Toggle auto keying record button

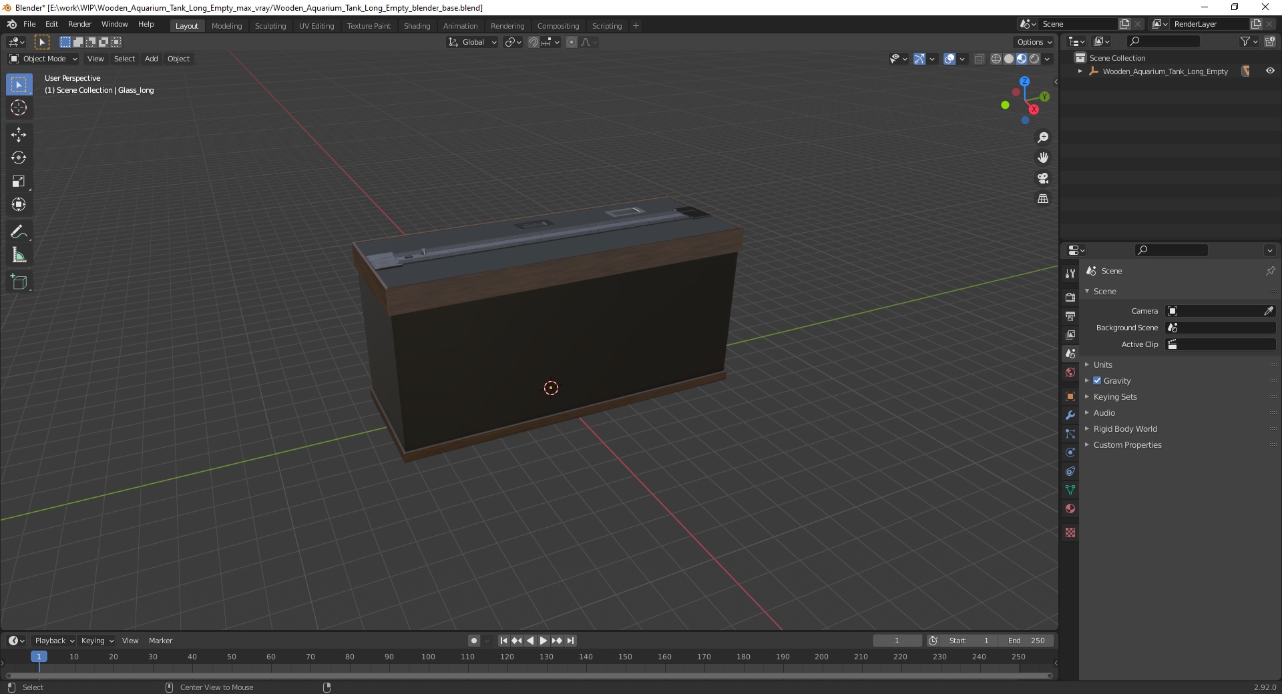(x=474, y=641)
